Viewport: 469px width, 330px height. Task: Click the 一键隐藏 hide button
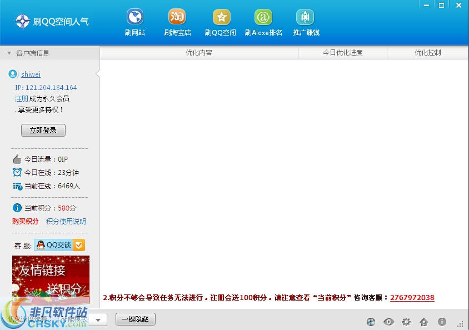tap(135, 319)
